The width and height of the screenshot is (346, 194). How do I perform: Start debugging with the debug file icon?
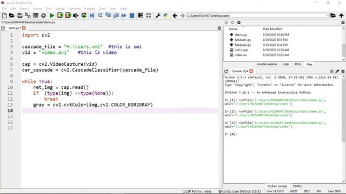(92, 16)
